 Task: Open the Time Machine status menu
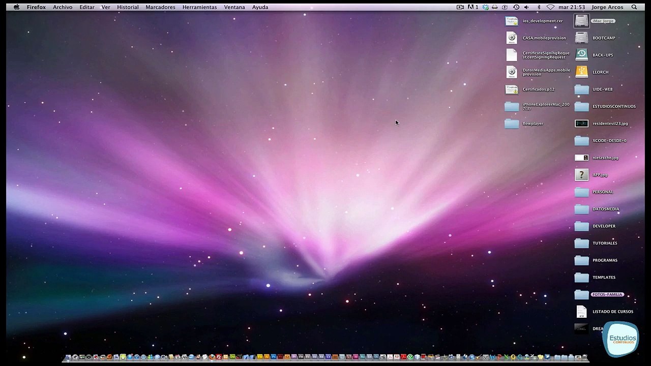[516, 7]
